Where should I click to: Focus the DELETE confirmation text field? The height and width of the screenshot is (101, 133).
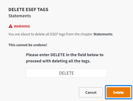click(x=66, y=73)
